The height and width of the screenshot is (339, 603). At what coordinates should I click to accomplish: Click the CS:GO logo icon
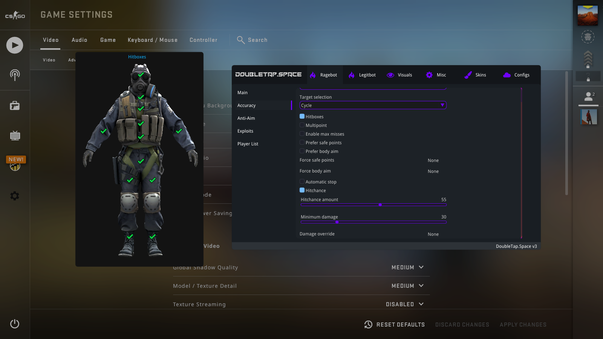click(15, 15)
